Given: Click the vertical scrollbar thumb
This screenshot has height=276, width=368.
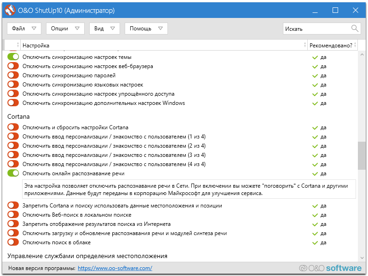Looking at the screenshot, I should pyautogui.click(x=362, y=155).
